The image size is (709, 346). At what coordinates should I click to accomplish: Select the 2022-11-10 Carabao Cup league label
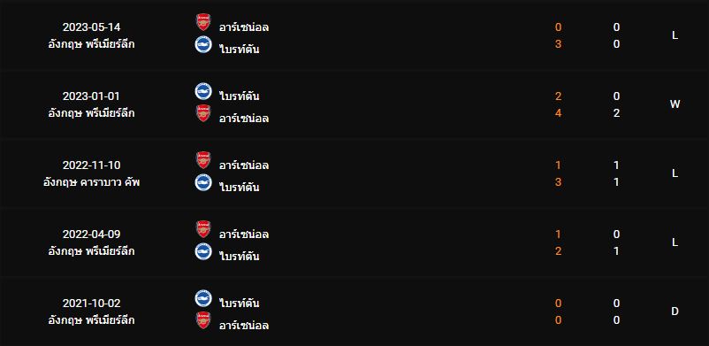[x=91, y=182]
